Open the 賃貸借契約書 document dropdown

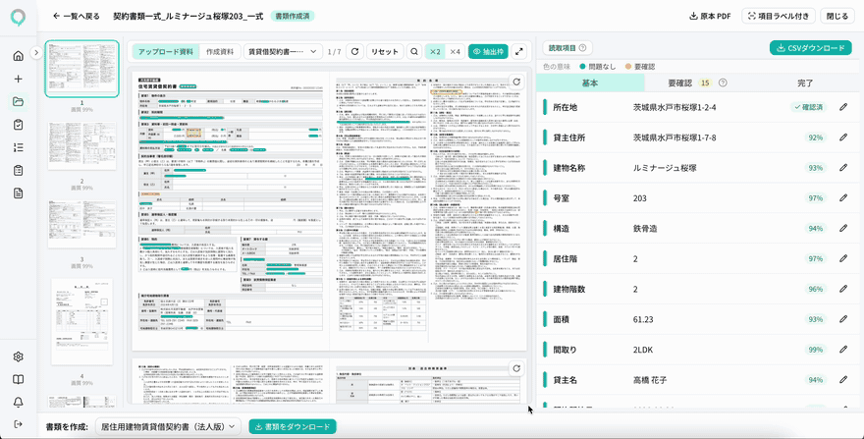pos(283,51)
